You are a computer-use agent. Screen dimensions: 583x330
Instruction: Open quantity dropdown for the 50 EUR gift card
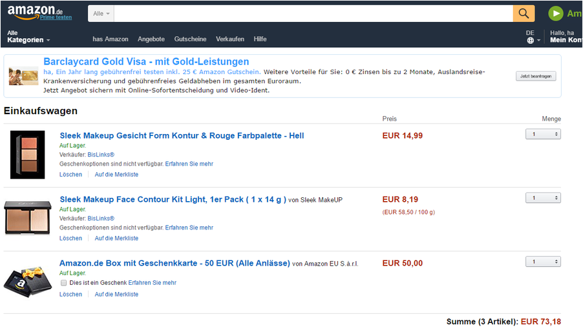543,262
